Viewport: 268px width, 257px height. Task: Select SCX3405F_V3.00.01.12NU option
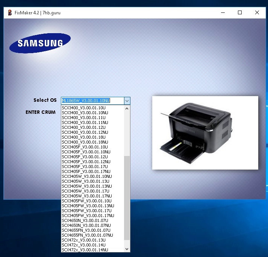pyautogui.click(x=92, y=162)
